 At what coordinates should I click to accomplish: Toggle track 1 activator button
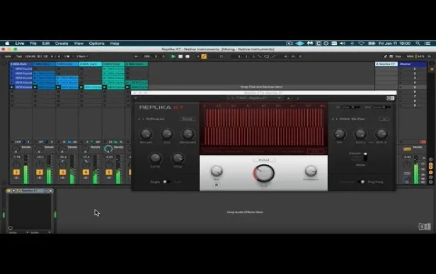click(x=17, y=172)
